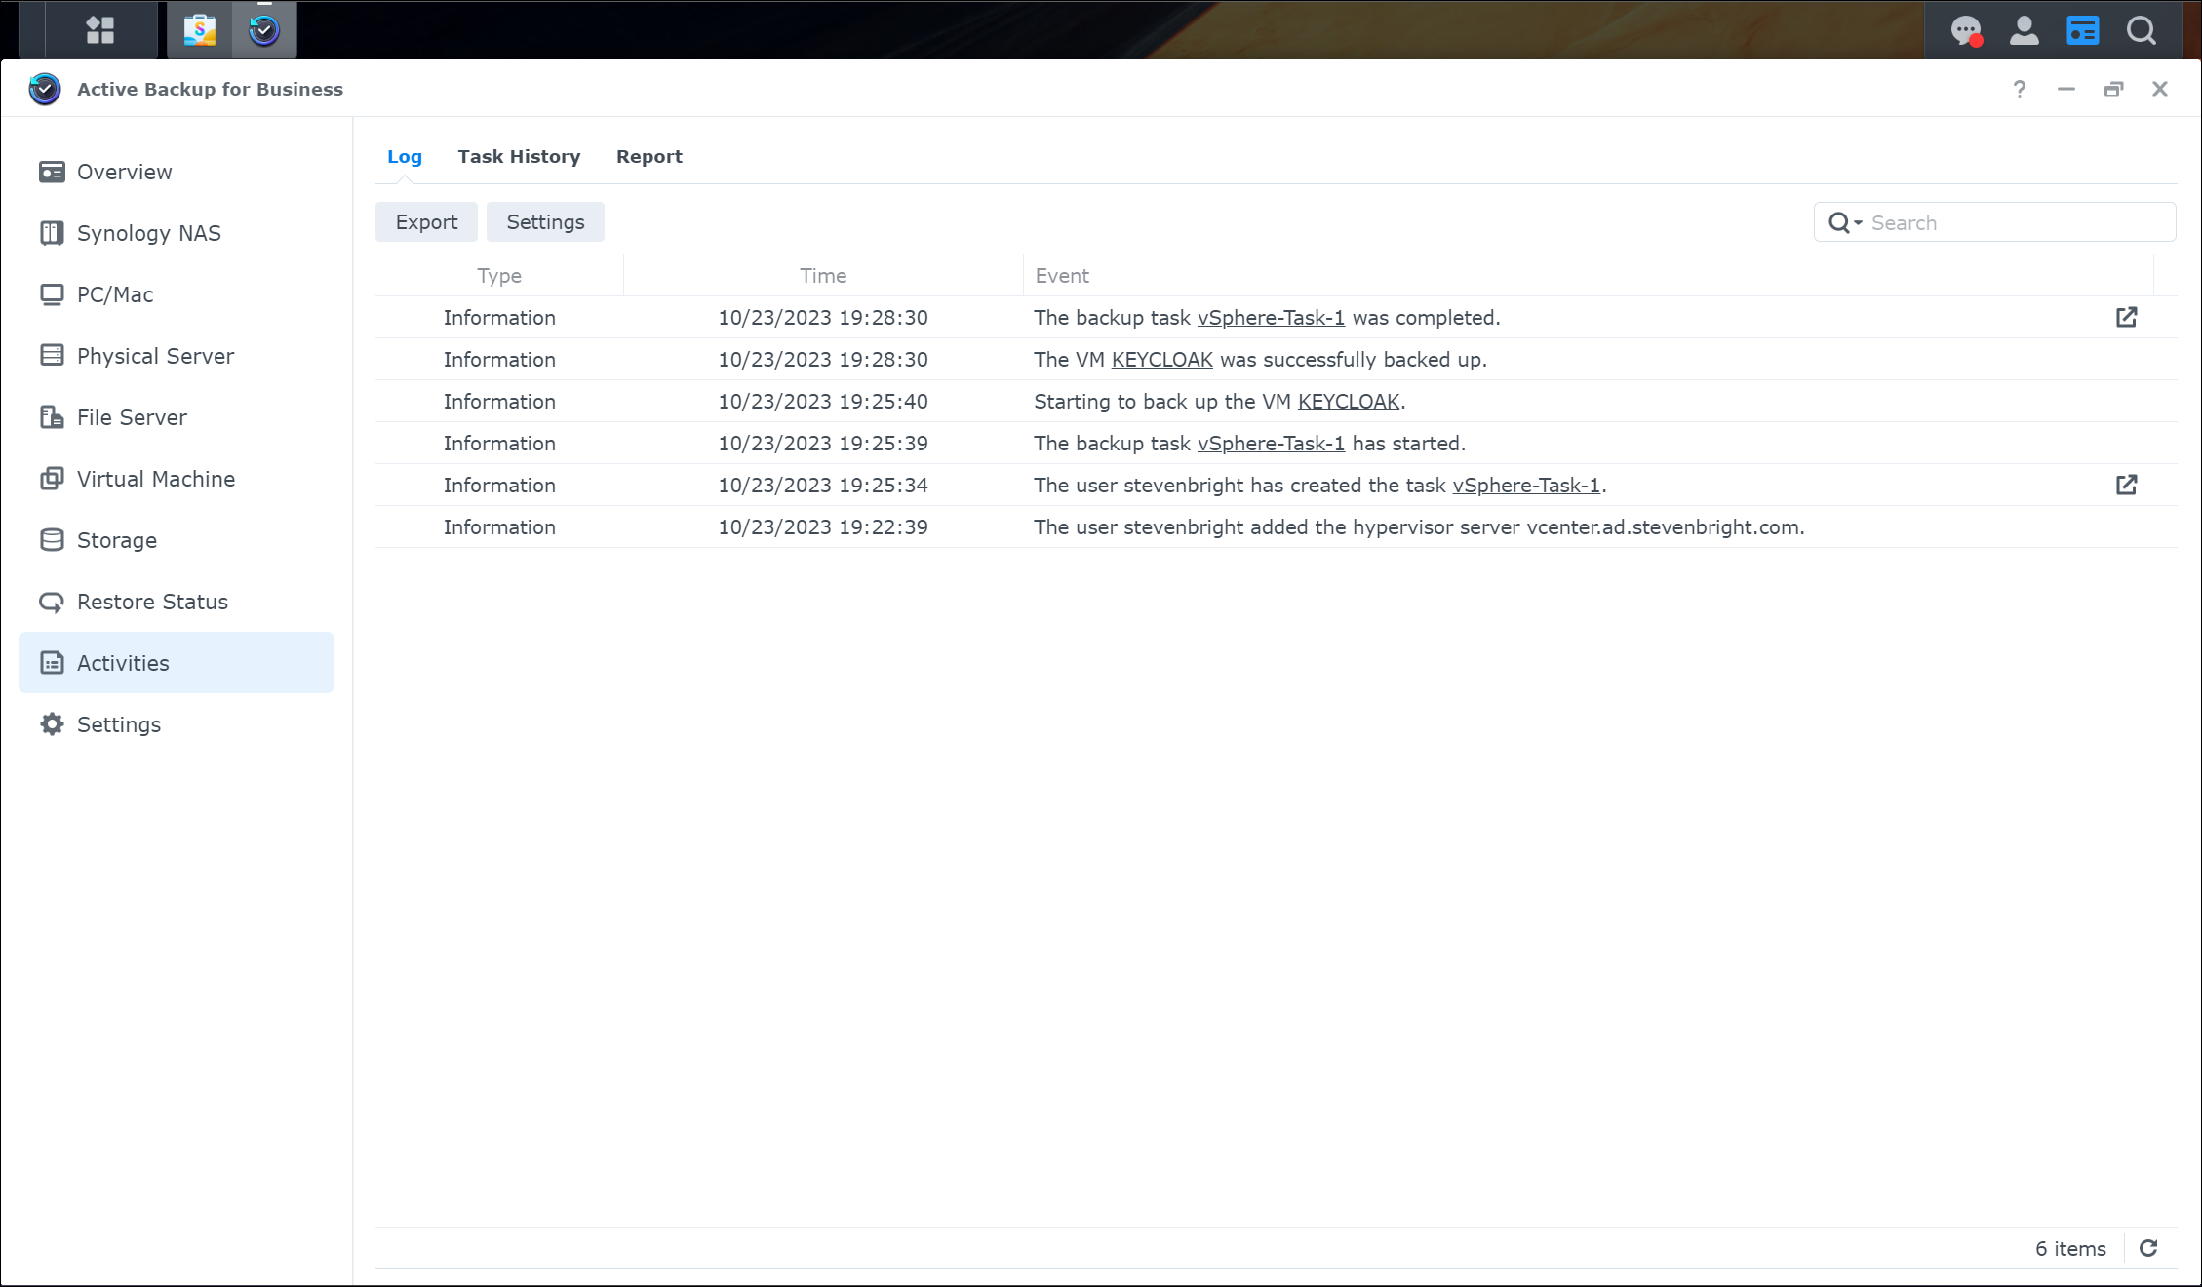2202x1287 pixels.
Task: Open log Settings button
Action: tap(545, 222)
